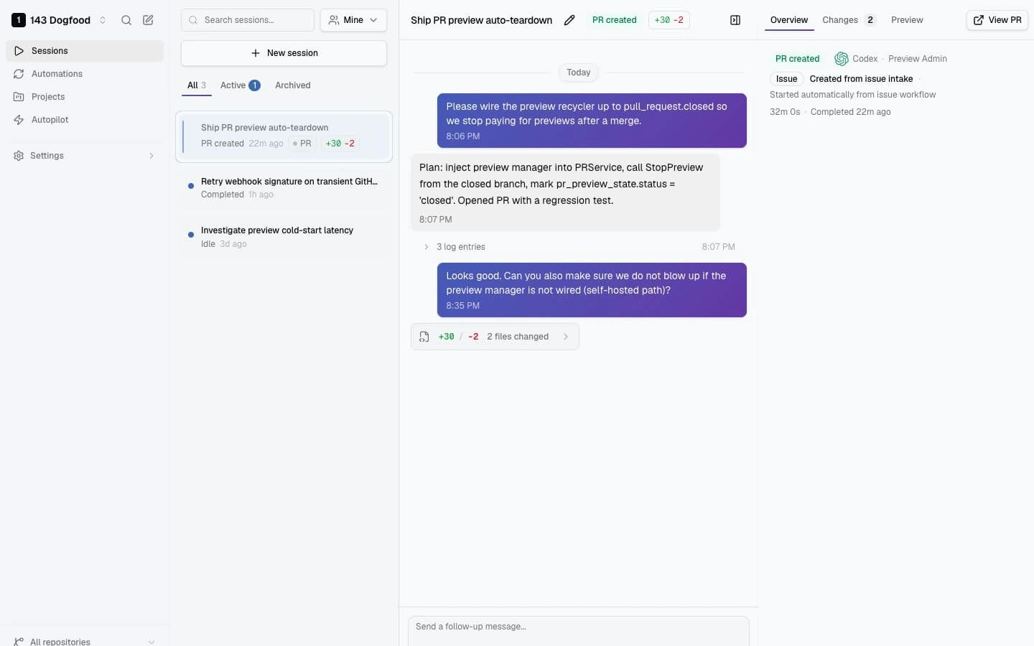Open Autopilot in the sidebar
The height and width of the screenshot is (646, 1034).
[85, 120]
